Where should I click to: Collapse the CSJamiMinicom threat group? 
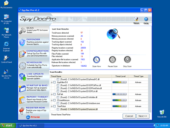(x=51, y=100)
